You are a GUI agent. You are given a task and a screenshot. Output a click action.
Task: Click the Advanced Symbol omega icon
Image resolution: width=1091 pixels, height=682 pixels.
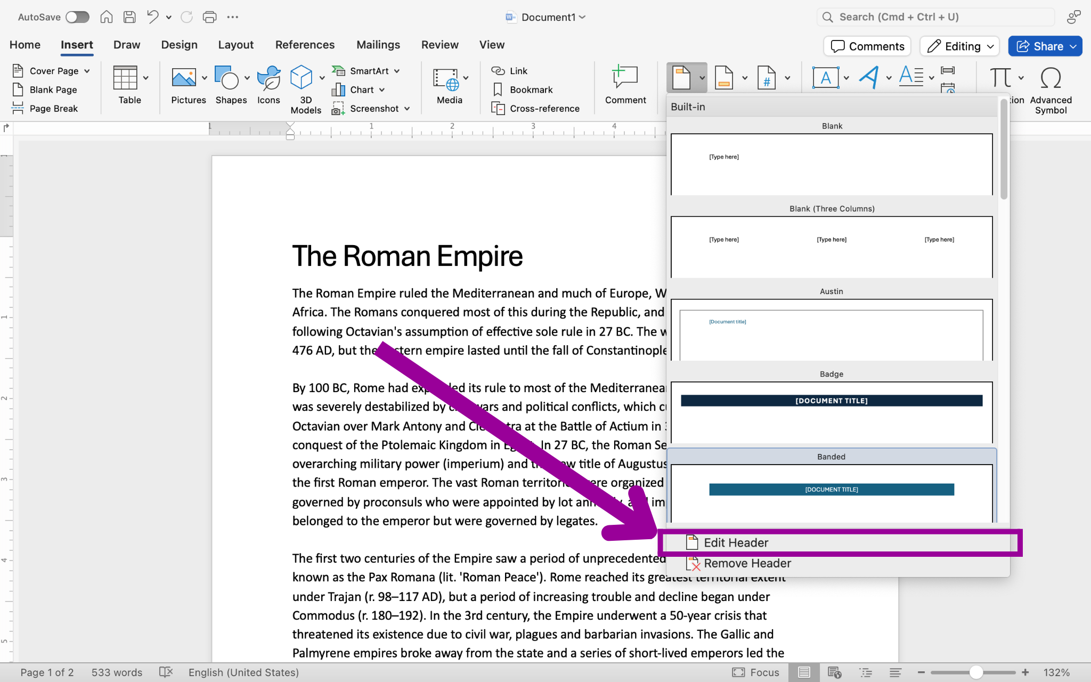pos(1051,78)
